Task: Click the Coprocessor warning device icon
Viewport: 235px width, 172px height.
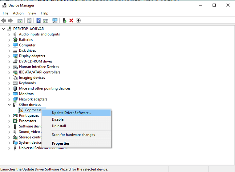Action: point(21,110)
